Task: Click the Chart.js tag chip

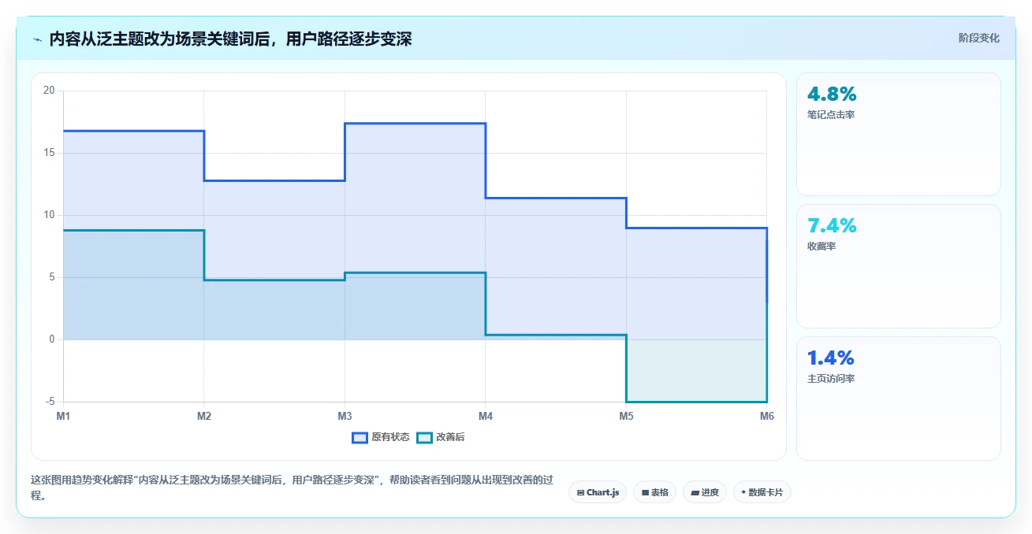Action: 598,492
